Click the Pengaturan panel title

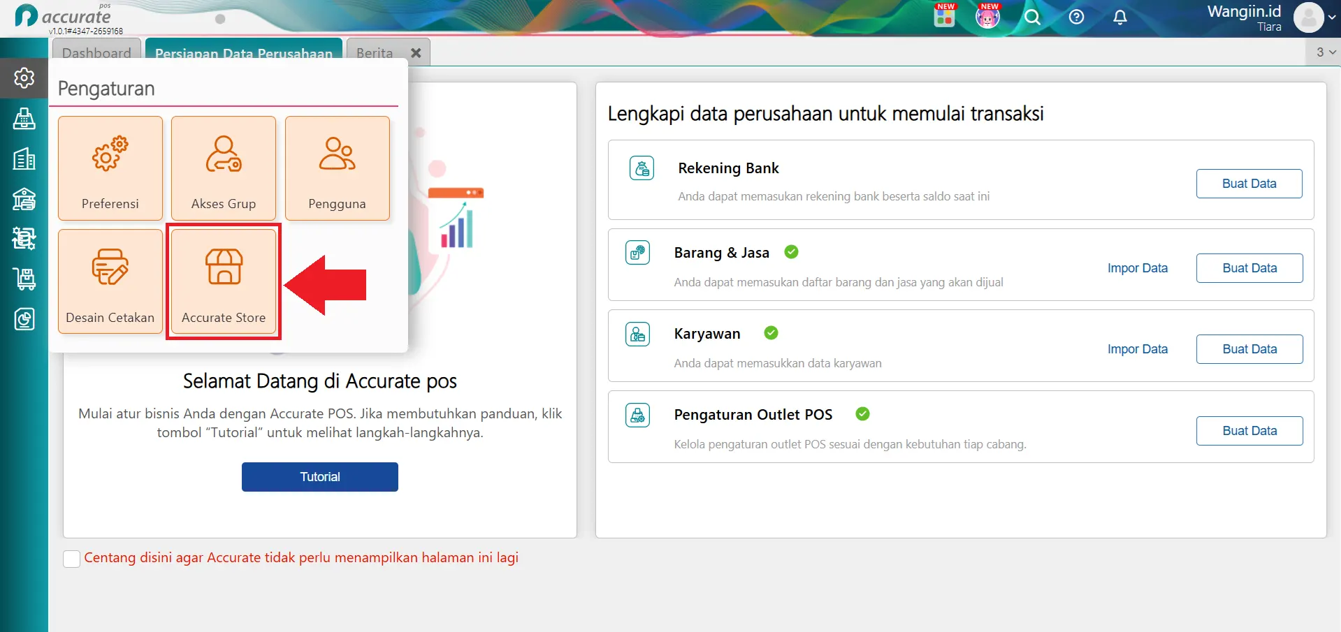[x=106, y=89]
